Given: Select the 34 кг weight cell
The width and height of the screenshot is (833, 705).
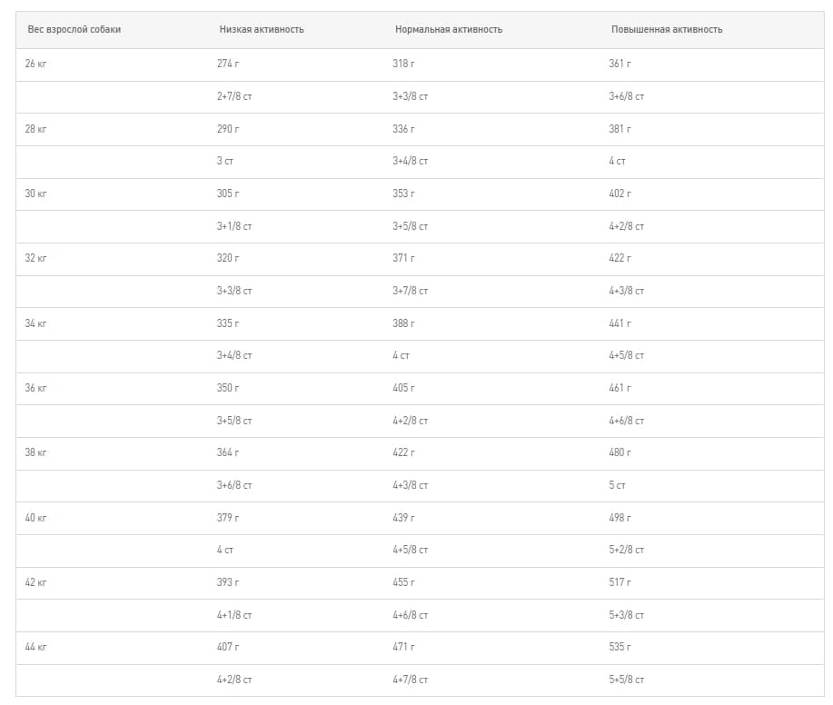Looking at the screenshot, I should tap(36, 323).
